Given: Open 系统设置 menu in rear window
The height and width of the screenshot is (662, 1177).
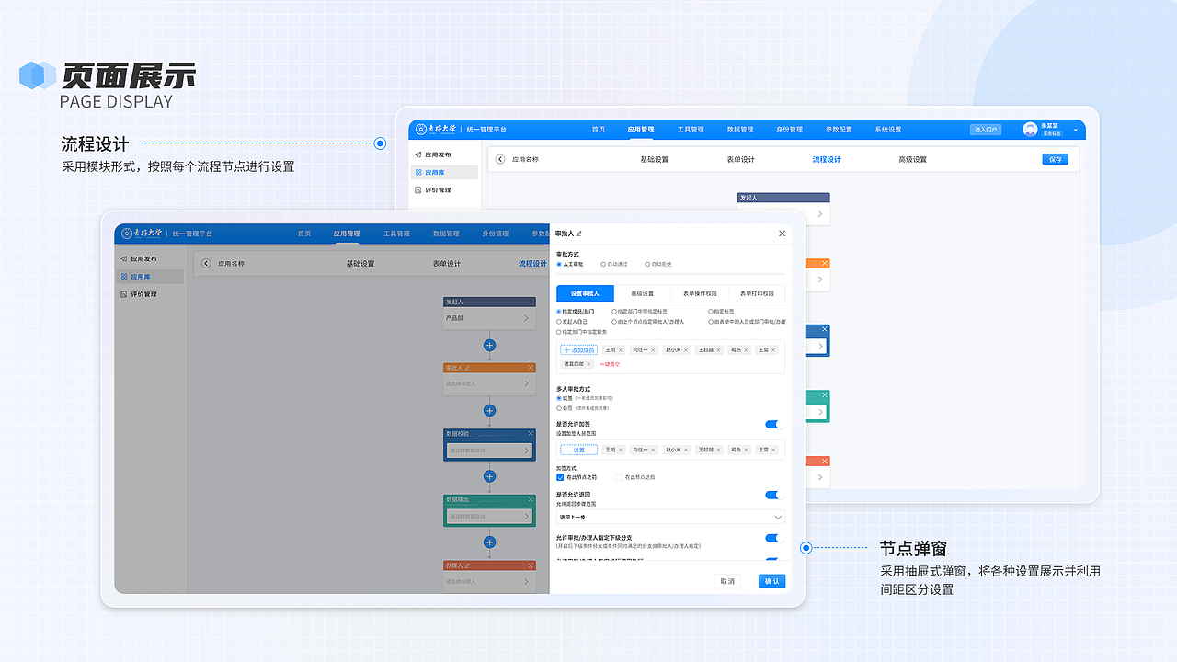Looking at the screenshot, I should coord(888,130).
